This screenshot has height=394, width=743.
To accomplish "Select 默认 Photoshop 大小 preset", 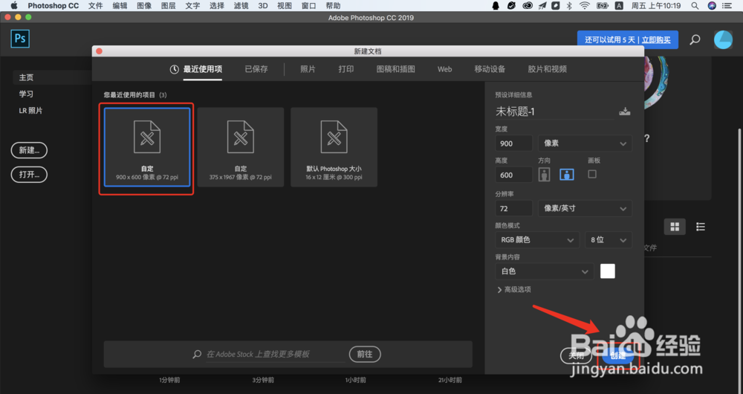I will [334, 147].
